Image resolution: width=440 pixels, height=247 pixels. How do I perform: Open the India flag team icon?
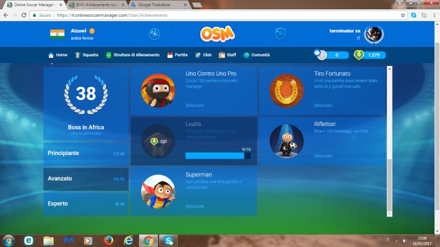coord(57,34)
